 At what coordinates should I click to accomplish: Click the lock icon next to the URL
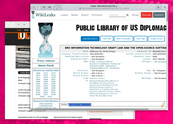pyautogui.click(x=80, y=8)
